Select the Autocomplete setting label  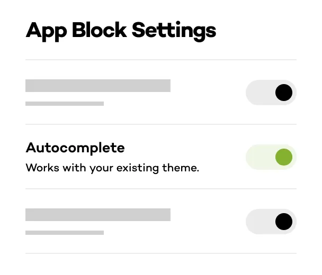75,148
